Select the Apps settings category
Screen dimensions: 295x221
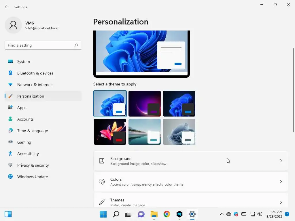click(x=43, y=108)
